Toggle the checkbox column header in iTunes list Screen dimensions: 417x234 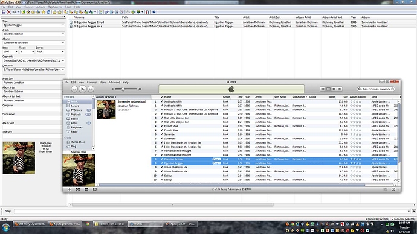pos(162,97)
